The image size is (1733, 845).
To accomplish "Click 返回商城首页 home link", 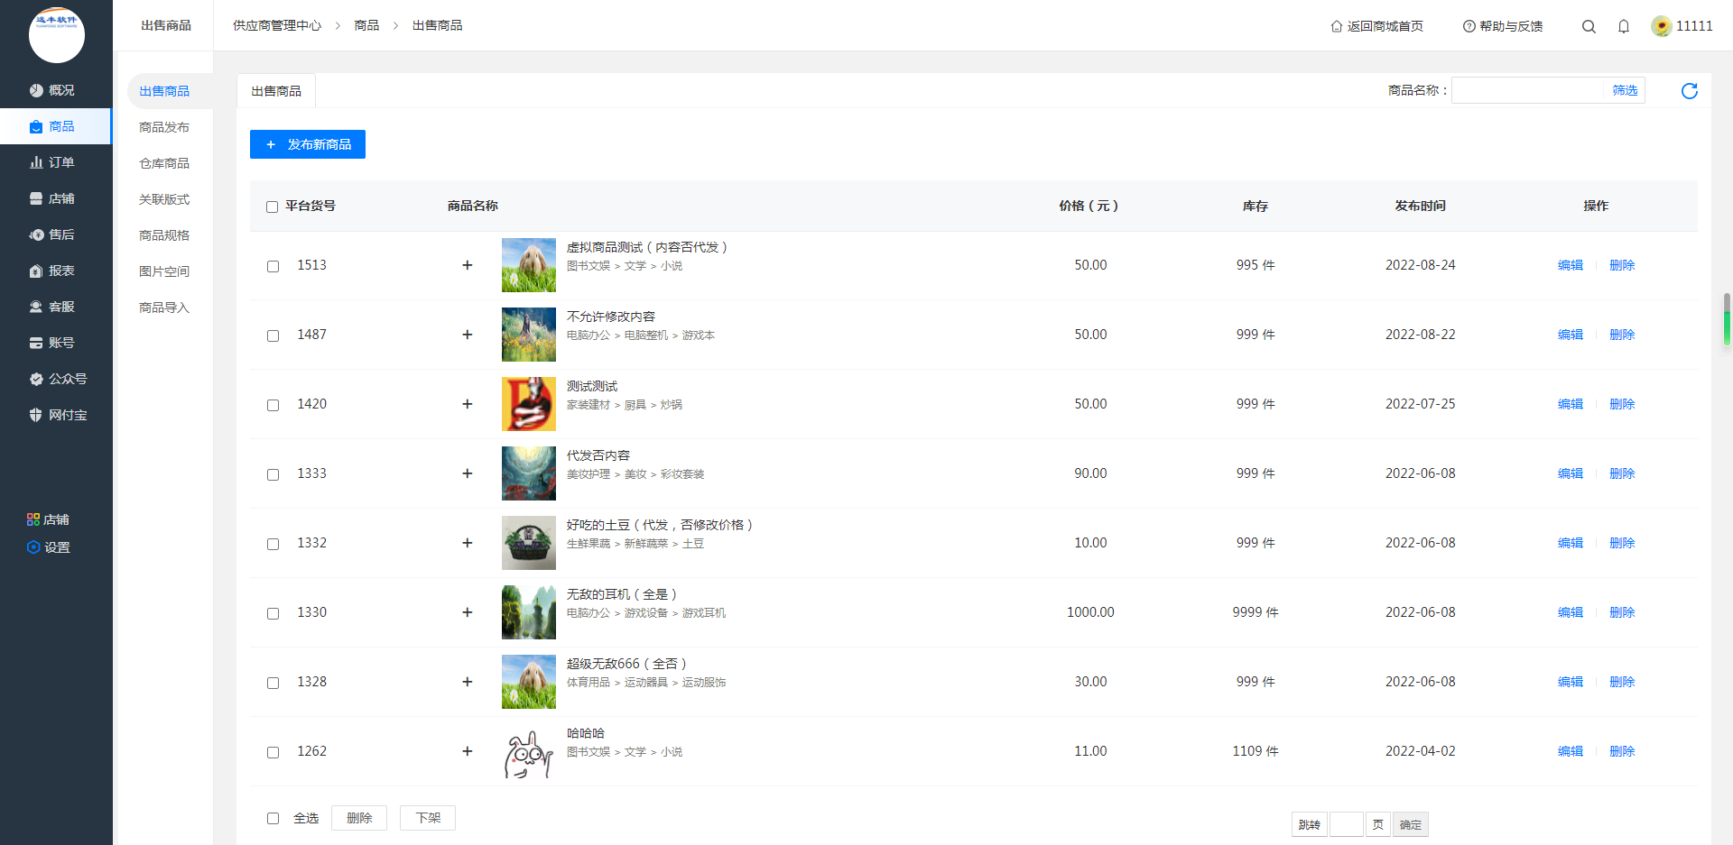I will 1377,26.
